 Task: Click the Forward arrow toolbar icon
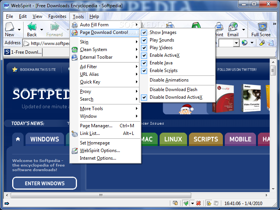[54, 27]
